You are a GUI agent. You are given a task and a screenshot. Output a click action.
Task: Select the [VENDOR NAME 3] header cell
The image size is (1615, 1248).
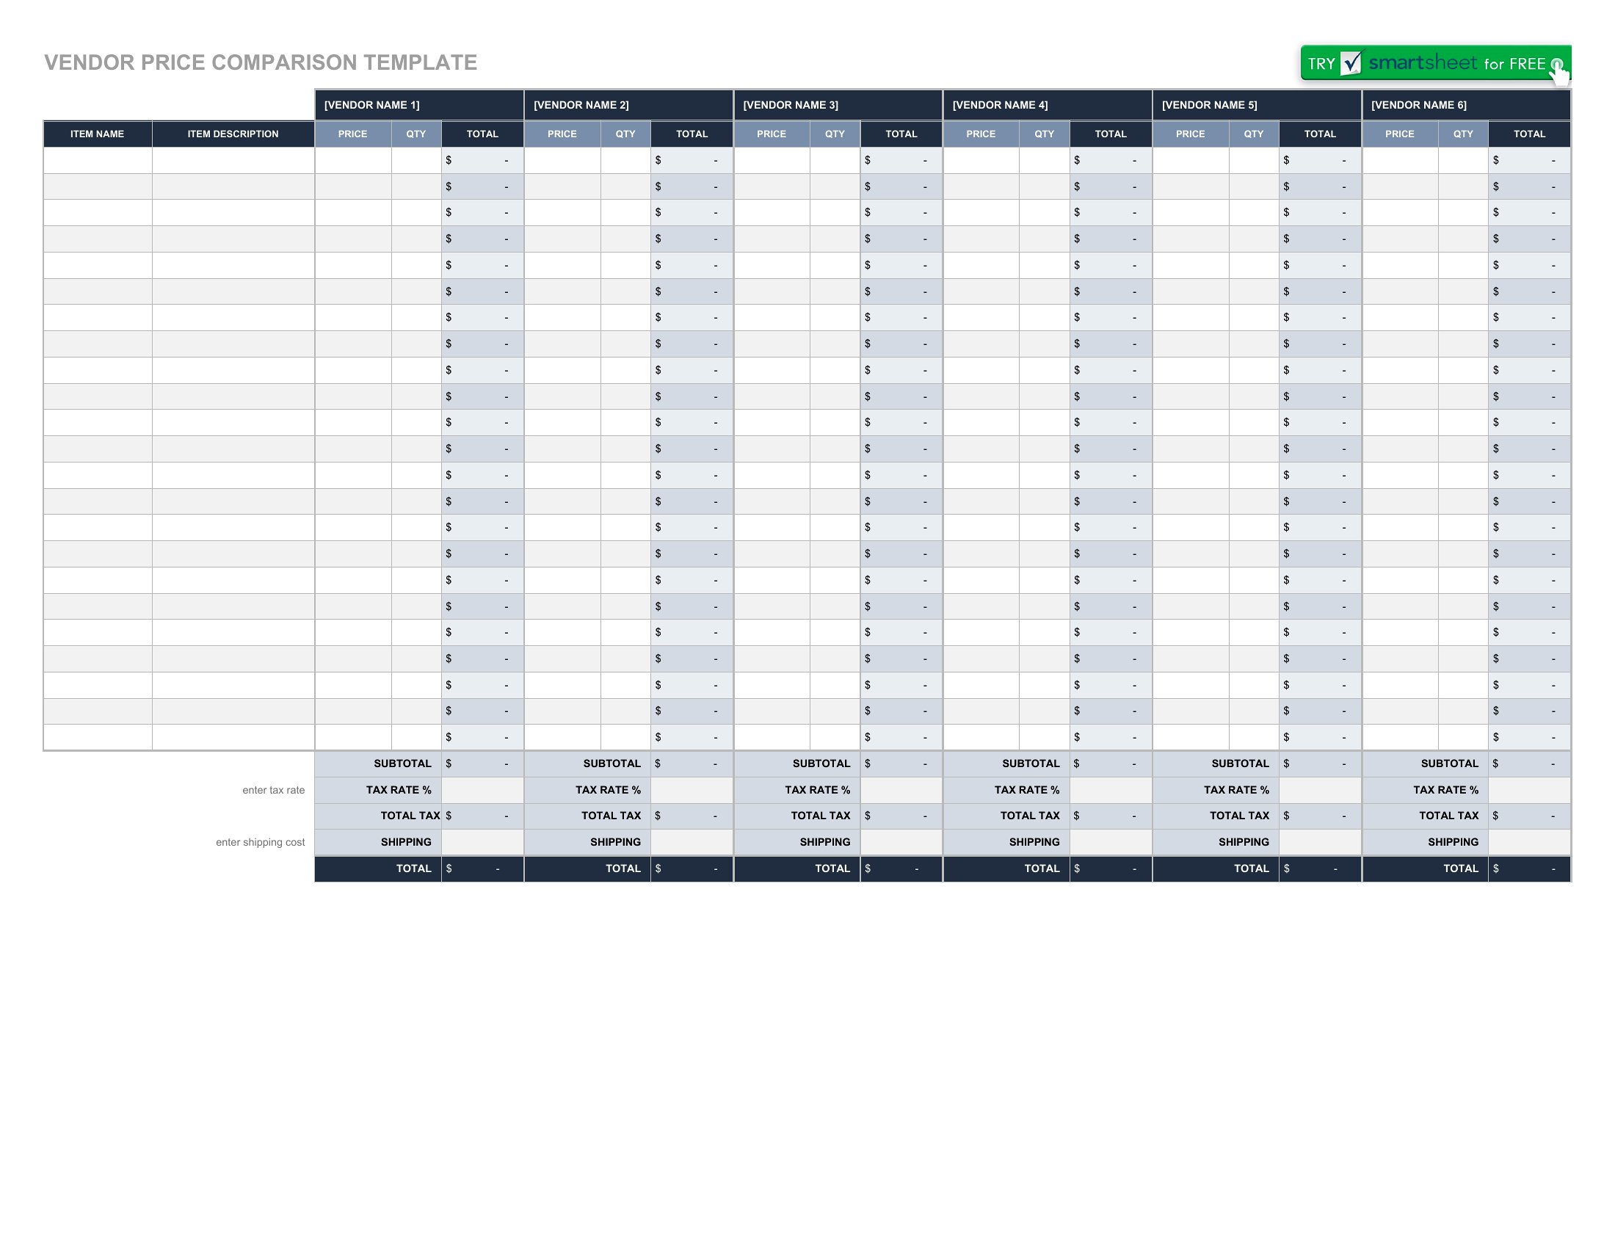point(838,105)
